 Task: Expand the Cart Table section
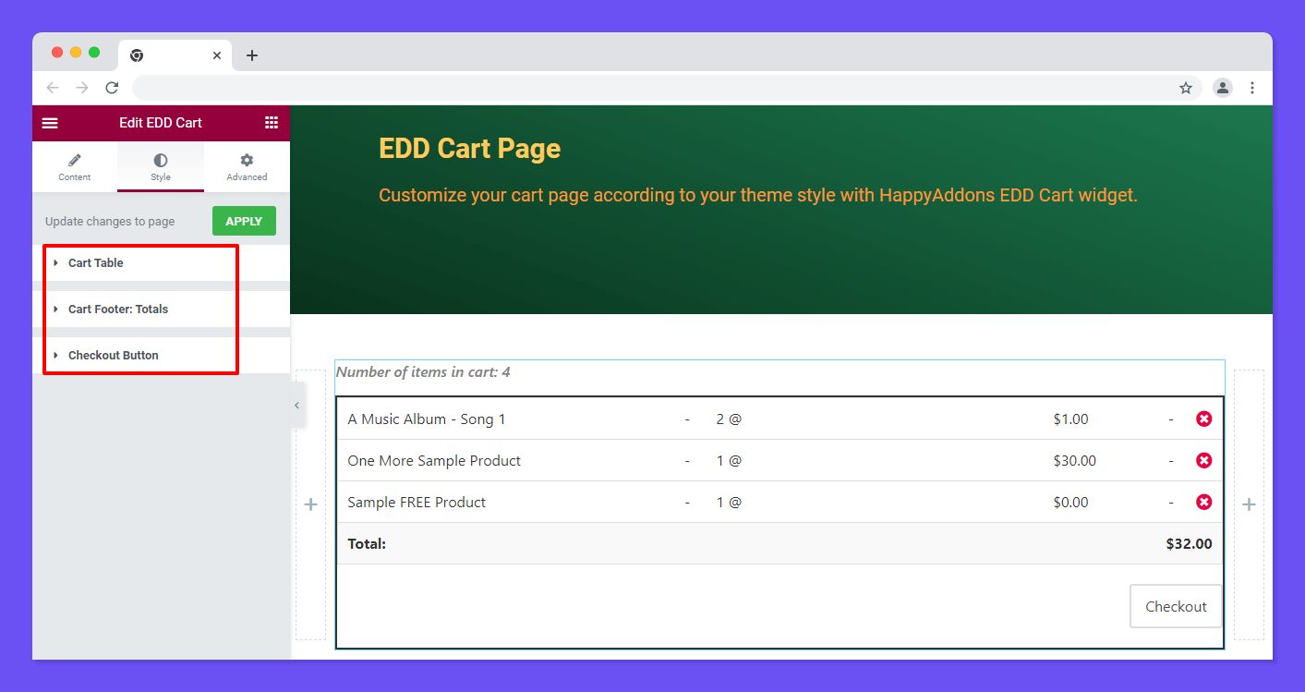click(x=95, y=262)
